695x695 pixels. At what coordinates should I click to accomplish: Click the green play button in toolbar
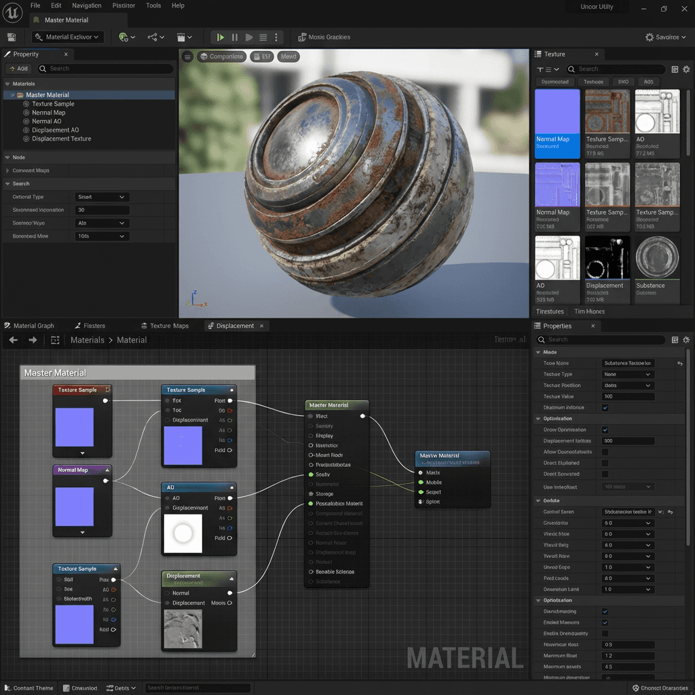(221, 37)
